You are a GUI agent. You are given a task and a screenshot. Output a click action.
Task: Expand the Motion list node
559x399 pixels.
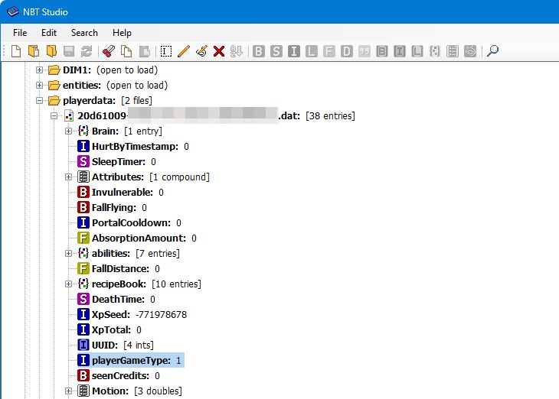[68, 391]
